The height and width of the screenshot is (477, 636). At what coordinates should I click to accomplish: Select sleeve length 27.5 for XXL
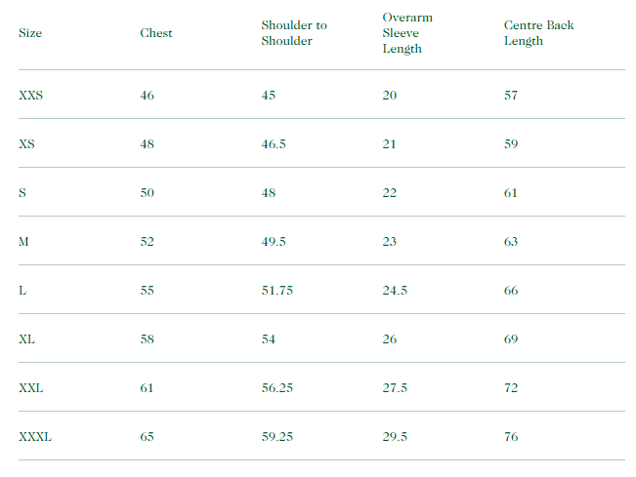[x=396, y=388]
